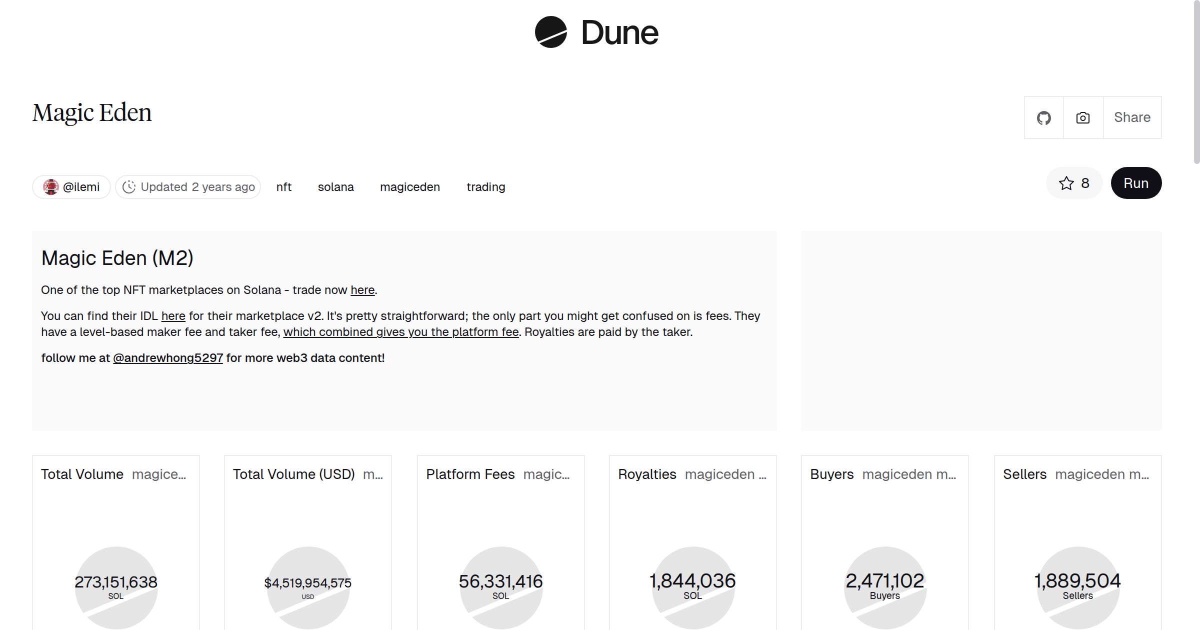1200x630 pixels.
Task: Click the camera screenshot icon
Action: (1083, 118)
